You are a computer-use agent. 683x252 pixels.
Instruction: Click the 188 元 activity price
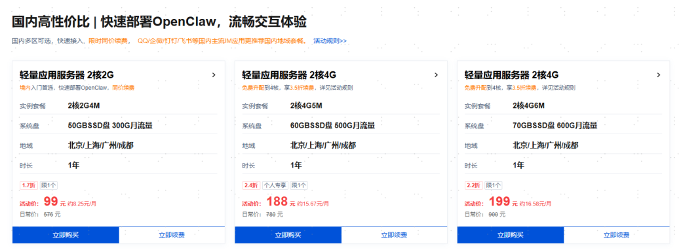point(281,202)
